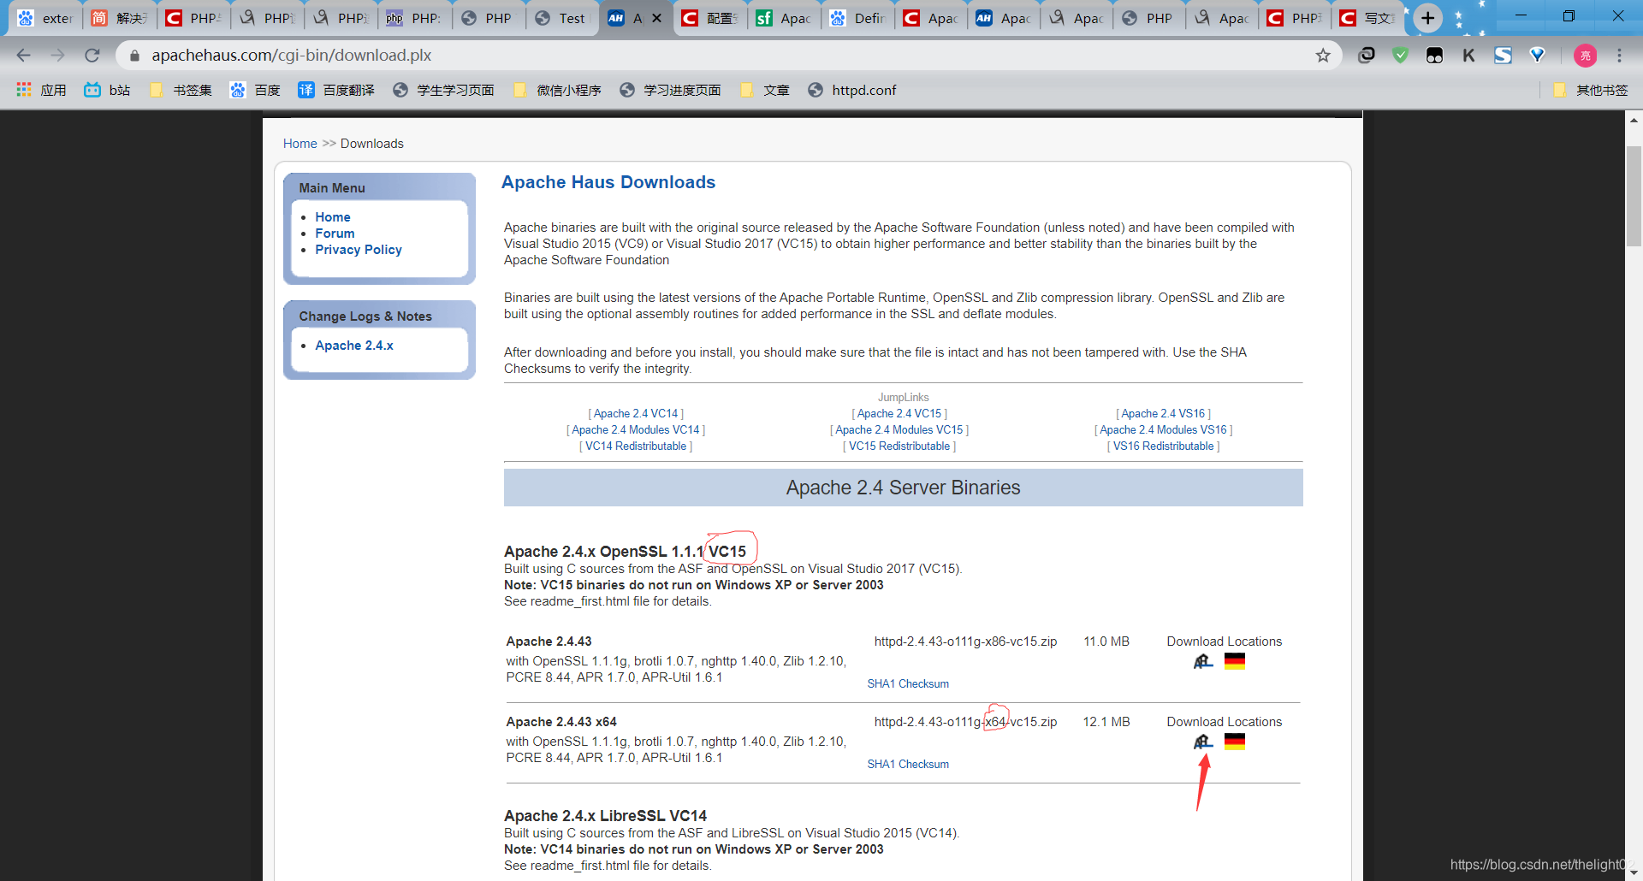The width and height of the screenshot is (1643, 881).
Task: Open the 学生学习页面 bookmark
Action: [x=443, y=90]
